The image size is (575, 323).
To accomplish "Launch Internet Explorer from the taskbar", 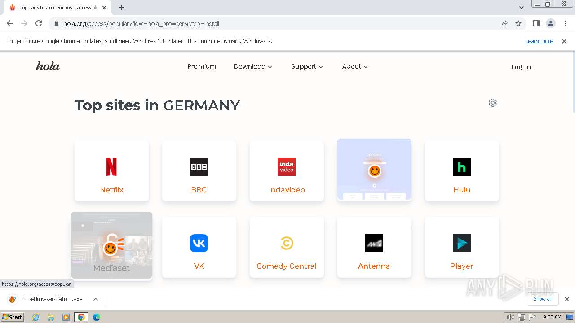I will coord(36,317).
